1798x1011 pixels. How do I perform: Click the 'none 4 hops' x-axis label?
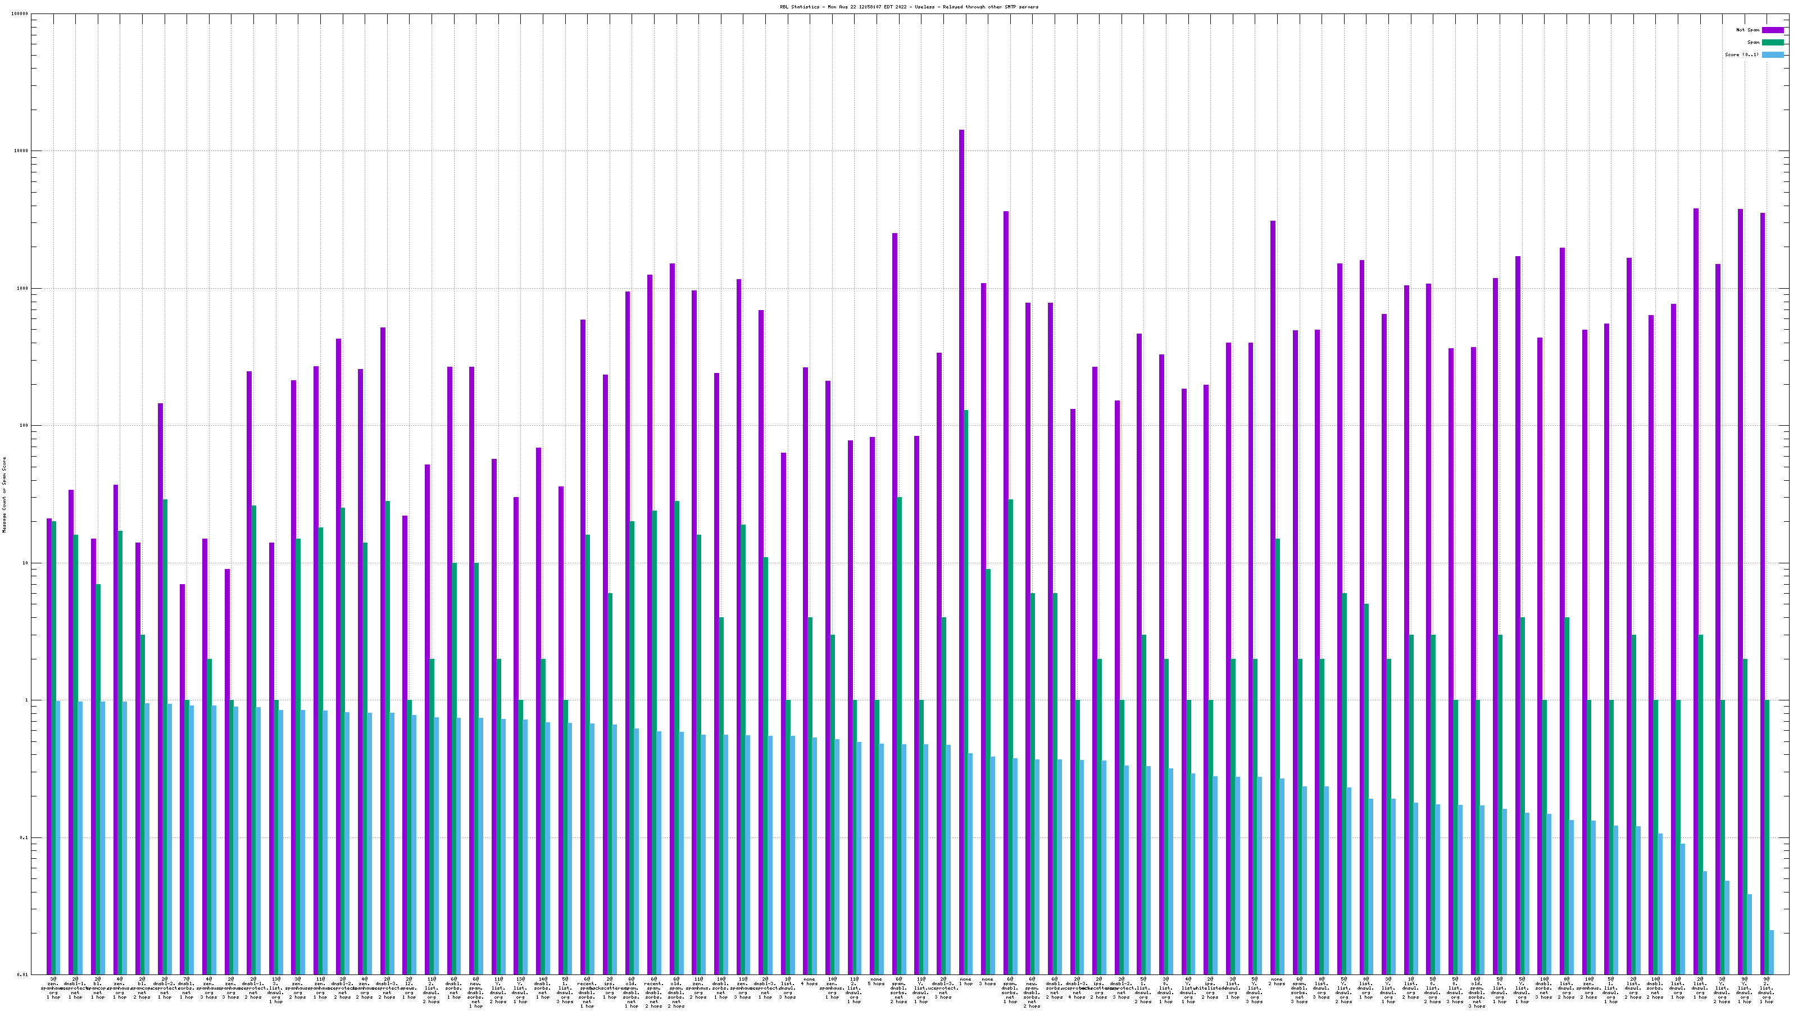pyautogui.click(x=810, y=981)
